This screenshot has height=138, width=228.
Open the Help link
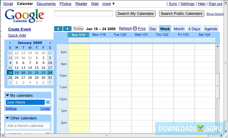(202, 4)
